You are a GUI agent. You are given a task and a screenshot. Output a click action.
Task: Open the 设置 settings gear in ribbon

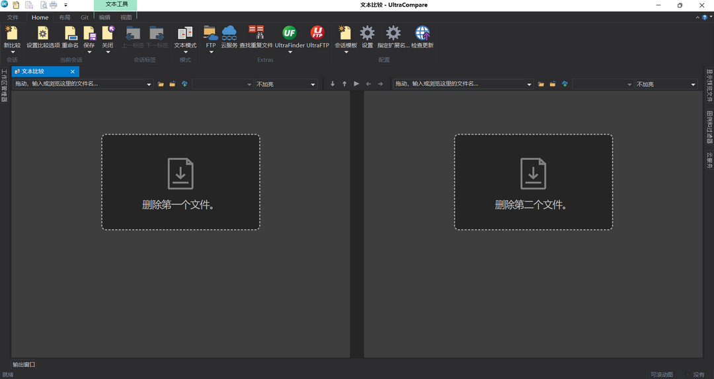[367, 34]
